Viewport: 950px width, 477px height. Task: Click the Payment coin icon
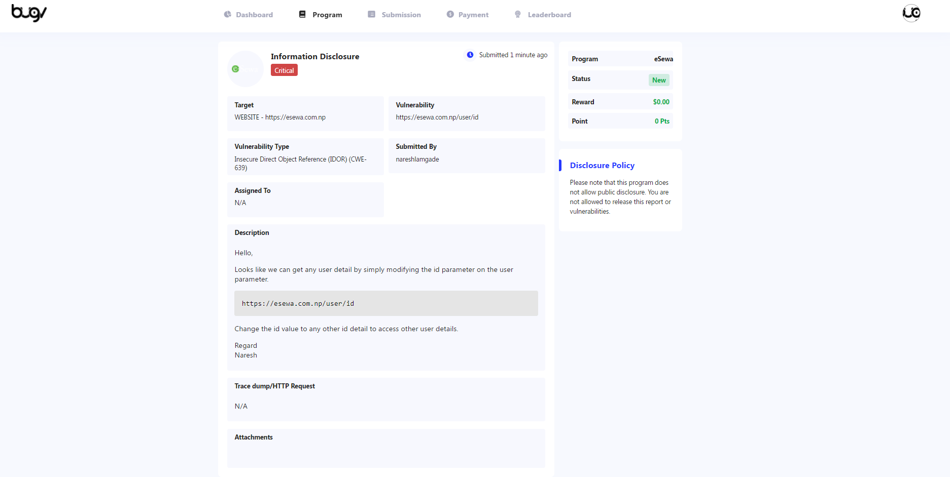pos(450,15)
